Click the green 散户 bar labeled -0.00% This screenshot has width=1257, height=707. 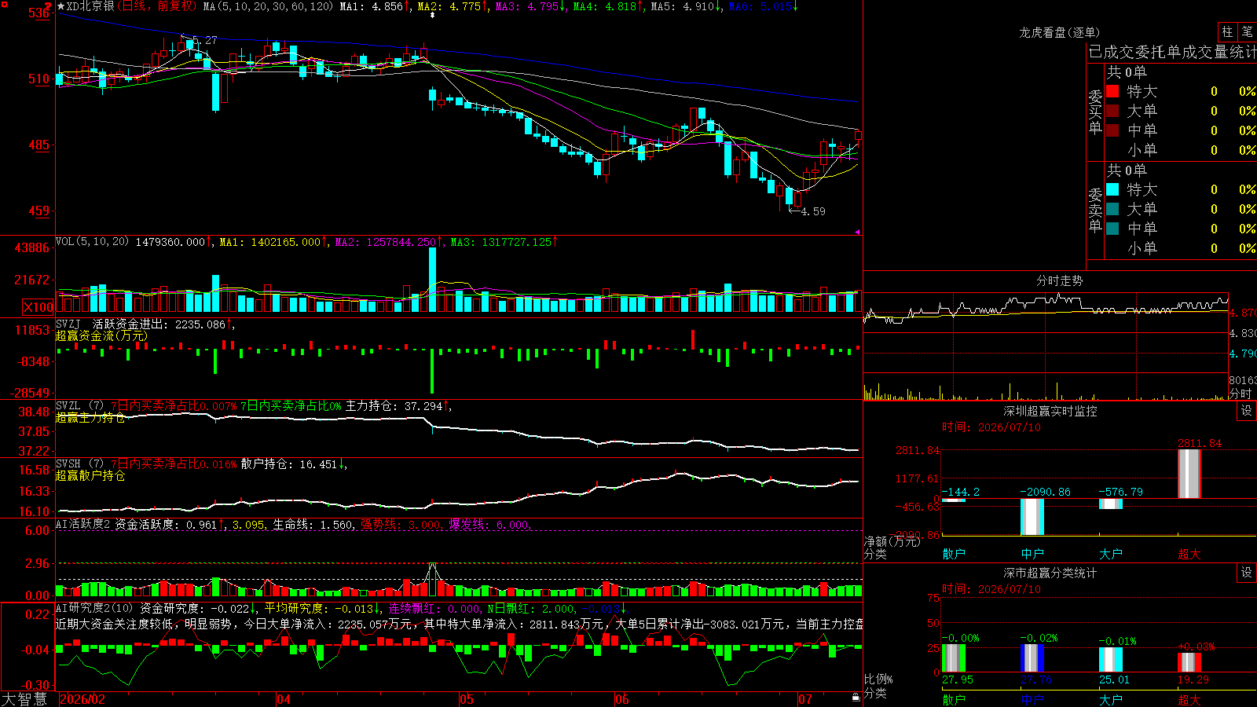click(954, 658)
